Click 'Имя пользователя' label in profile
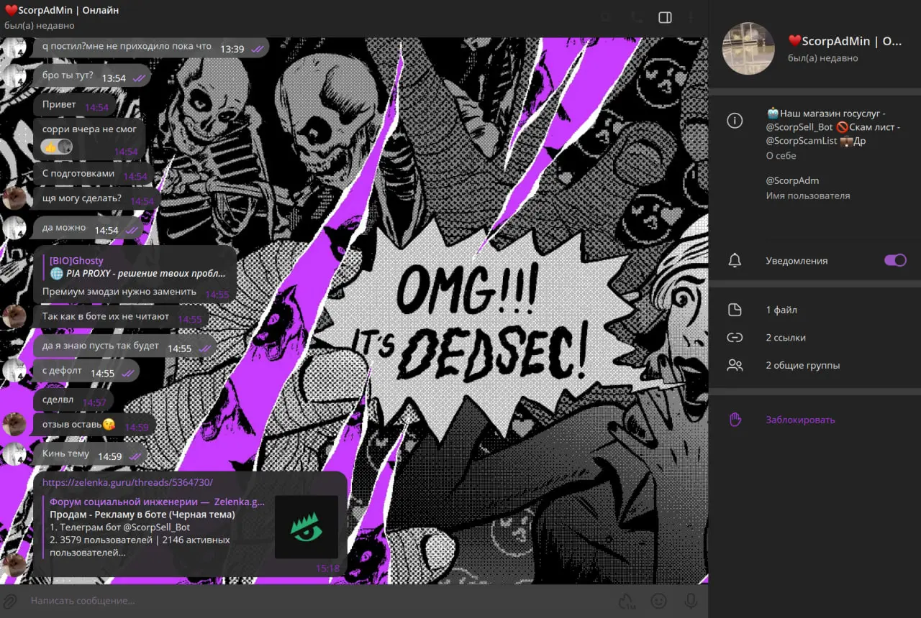This screenshot has width=921, height=618. click(807, 195)
